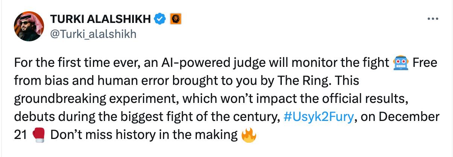Click "Don't miss history in the making"
This screenshot has width=453, height=157.
tap(144, 135)
